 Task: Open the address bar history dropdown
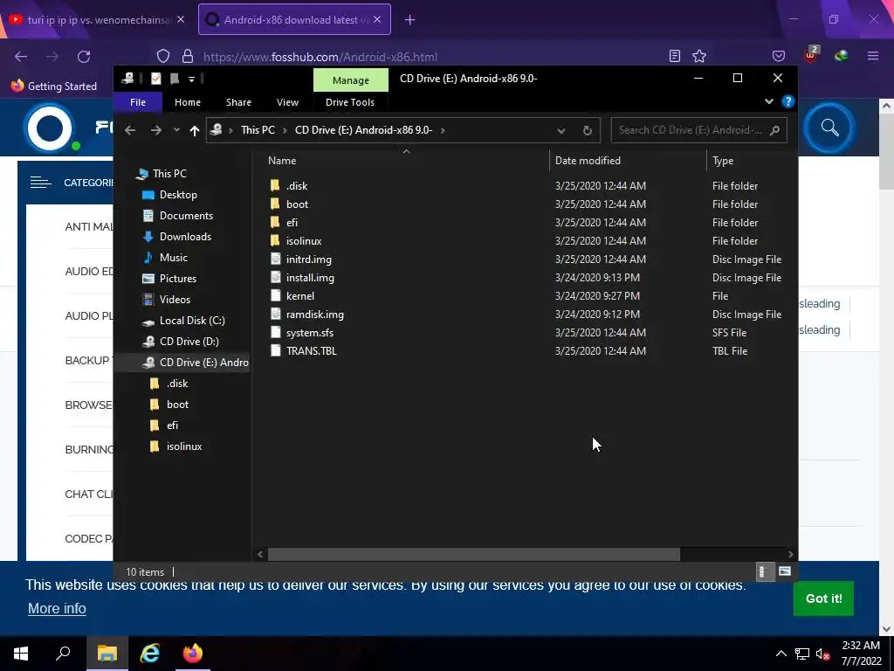(x=561, y=131)
